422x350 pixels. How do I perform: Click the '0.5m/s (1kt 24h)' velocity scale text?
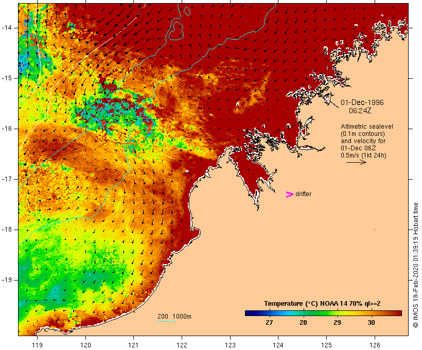(x=363, y=155)
